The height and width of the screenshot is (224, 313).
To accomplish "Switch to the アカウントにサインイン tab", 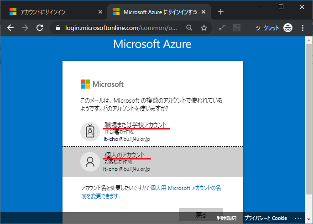I will [x=54, y=12].
